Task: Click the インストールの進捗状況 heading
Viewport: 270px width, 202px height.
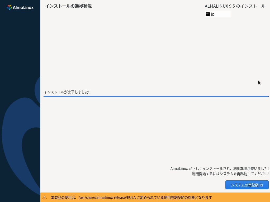Action: coord(68,6)
